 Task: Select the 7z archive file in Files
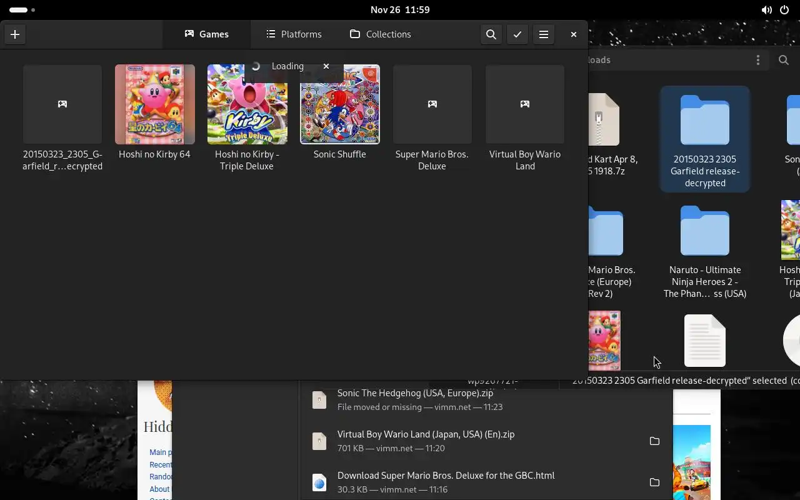(603, 120)
